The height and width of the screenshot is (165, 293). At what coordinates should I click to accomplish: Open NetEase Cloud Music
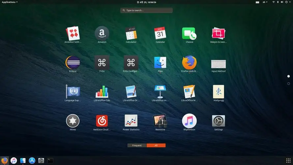pyautogui.click(x=102, y=121)
